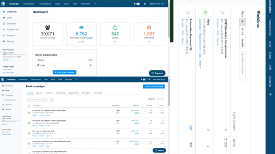Toggle the PAUSED filter in Workflows Show group

tap(242, 43)
